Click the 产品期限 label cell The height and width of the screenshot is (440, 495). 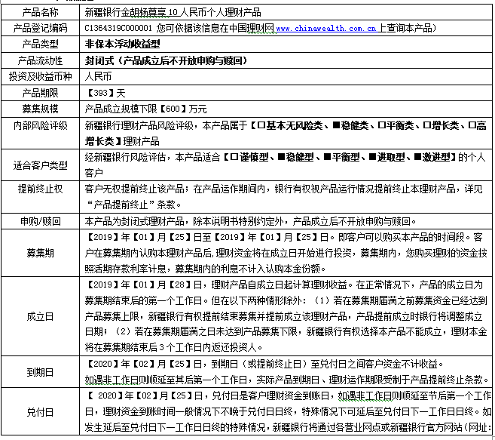click(40, 93)
